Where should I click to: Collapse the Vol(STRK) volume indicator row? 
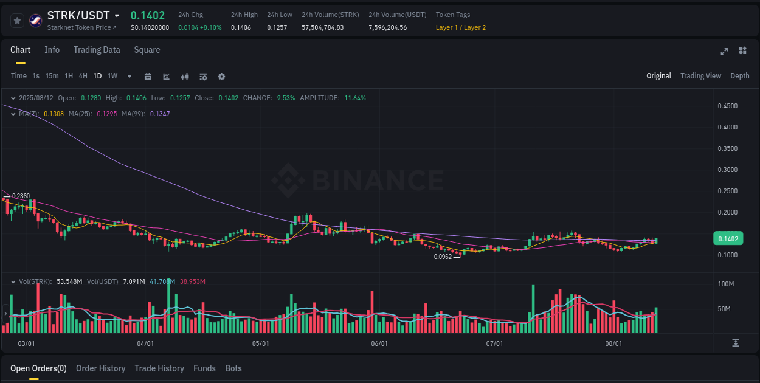click(x=13, y=281)
